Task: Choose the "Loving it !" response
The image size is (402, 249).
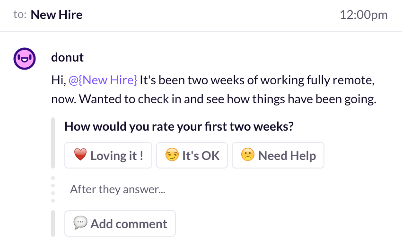Action: point(108,155)
